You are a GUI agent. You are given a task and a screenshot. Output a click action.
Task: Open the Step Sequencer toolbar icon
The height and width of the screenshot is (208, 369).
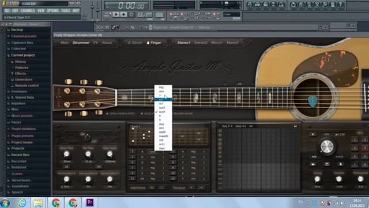(258, 5)
